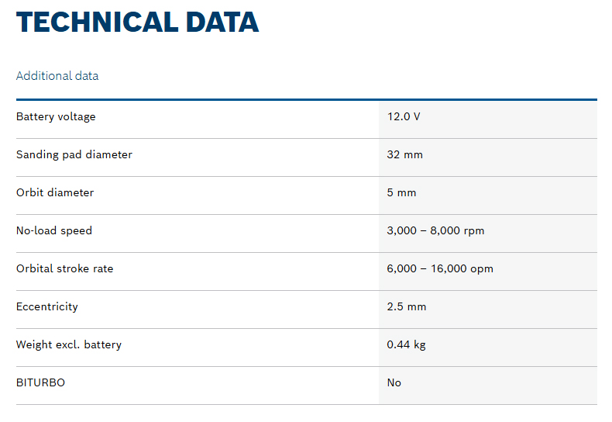Select the 6,000 – 16,000 opm value
Viewport: 612px width, 422px height.
pos(440,269)
